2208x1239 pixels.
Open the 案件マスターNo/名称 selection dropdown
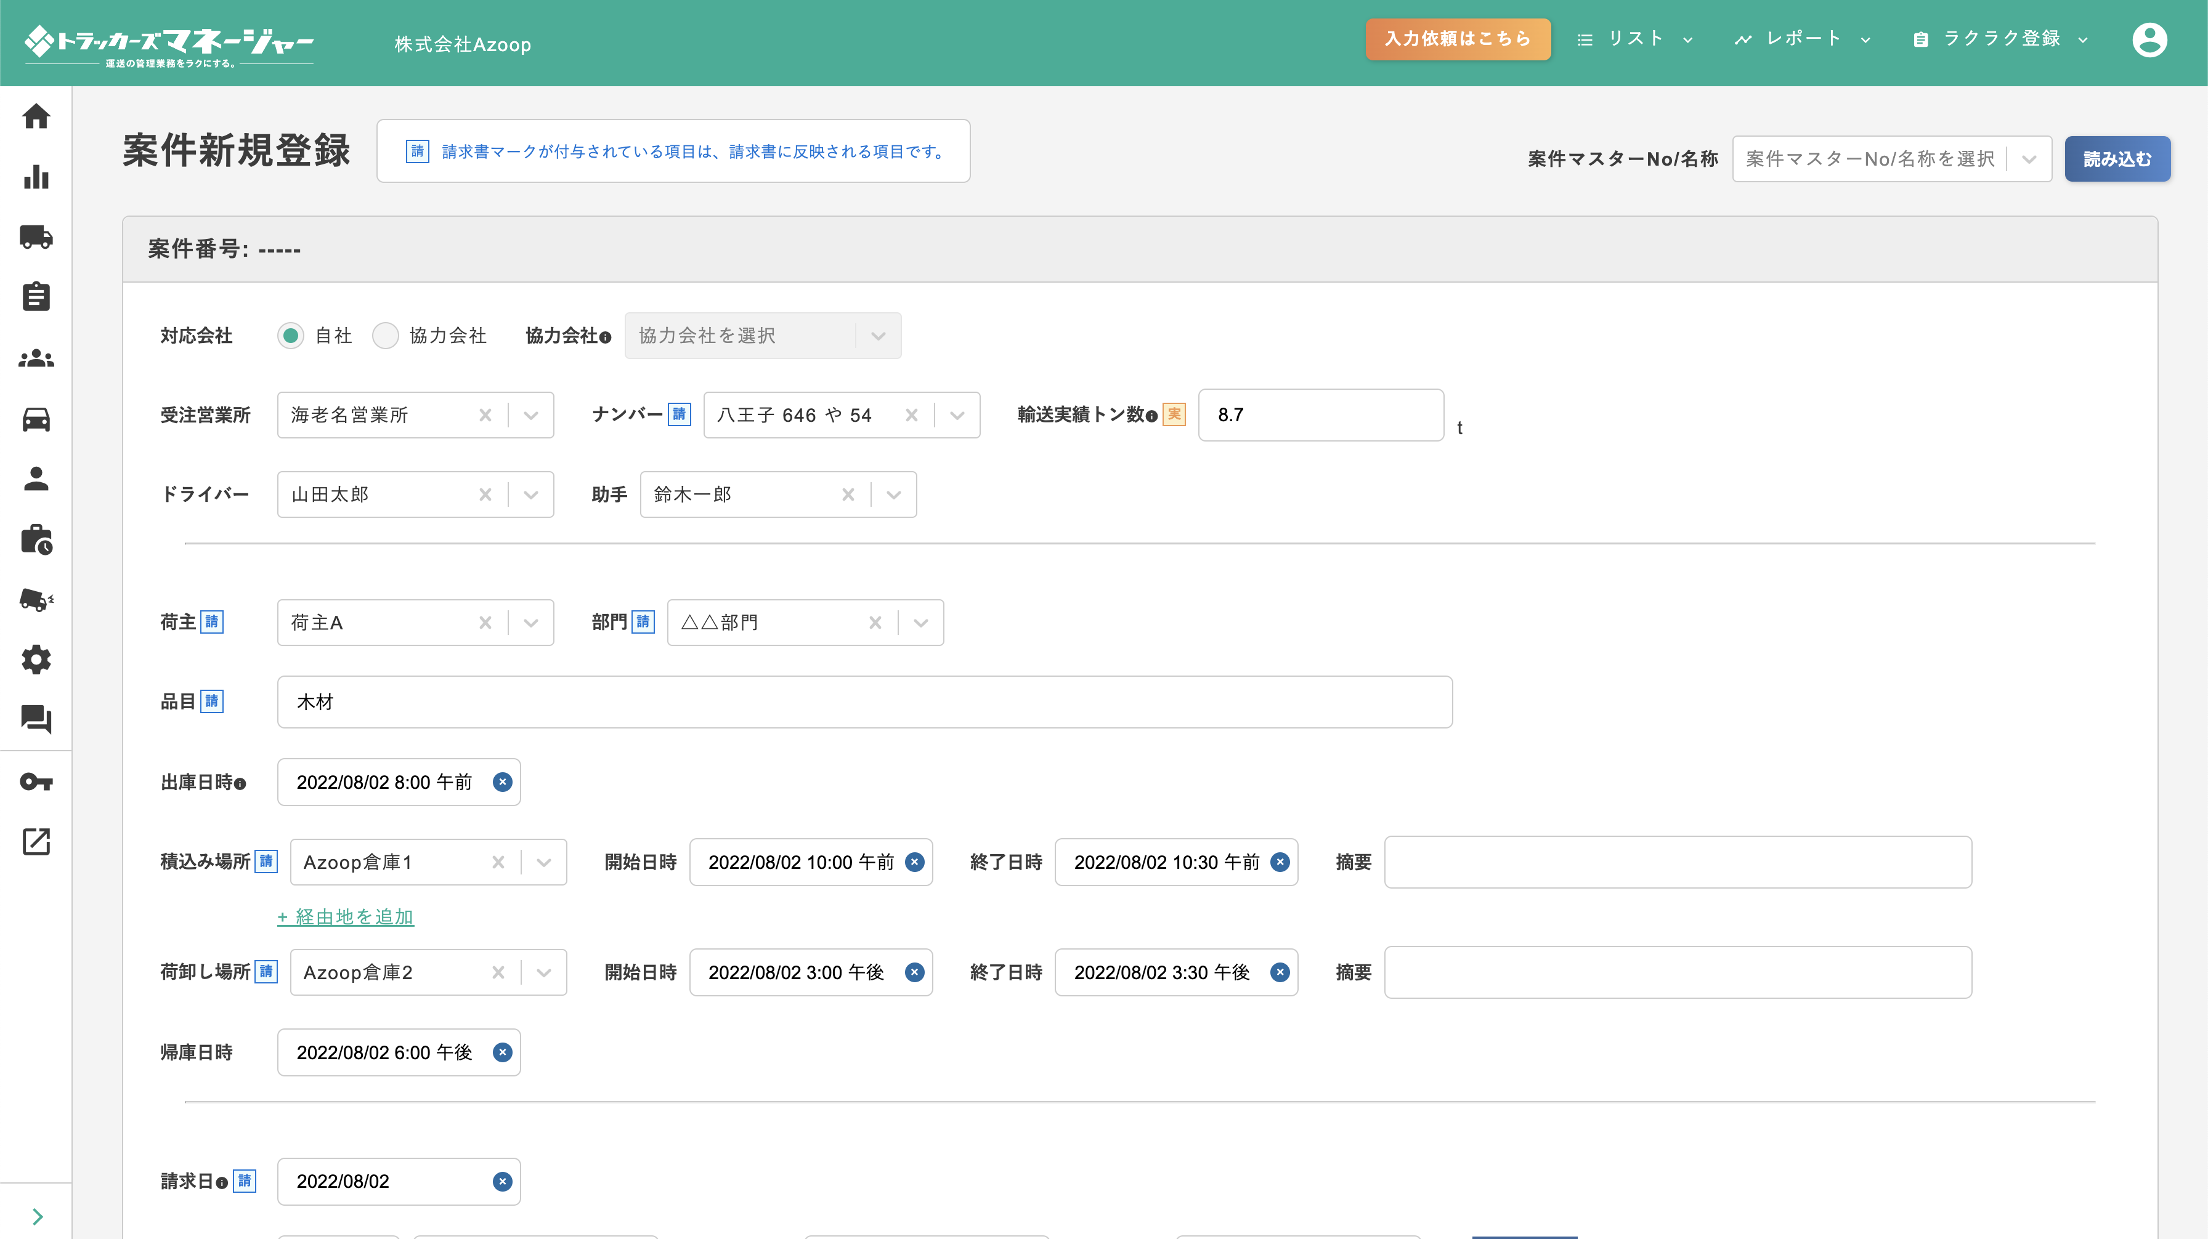[2030, 158]
